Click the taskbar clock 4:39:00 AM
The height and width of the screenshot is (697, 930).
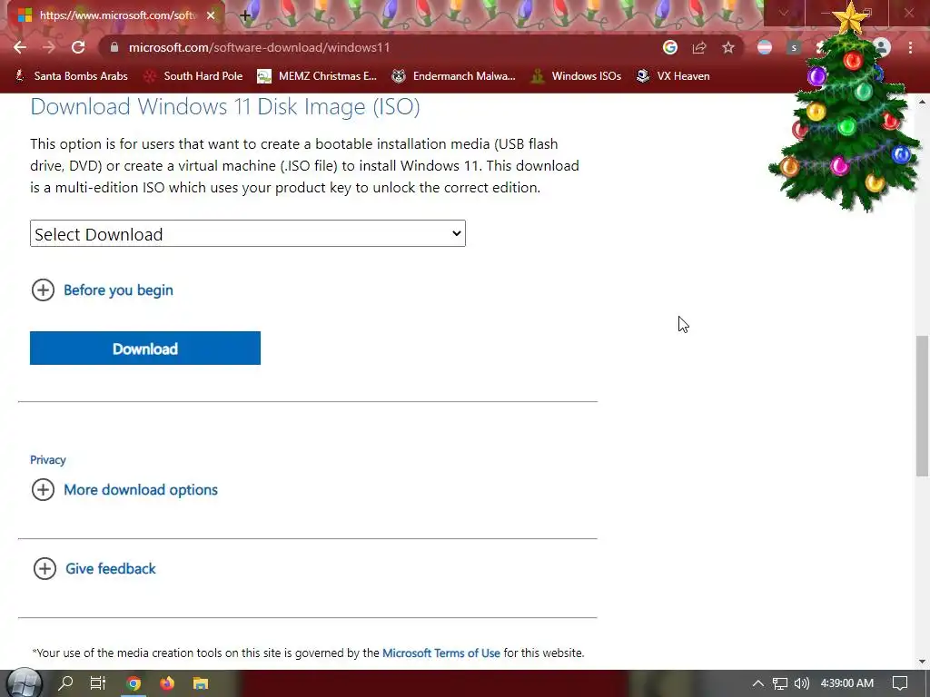point(847,683)
